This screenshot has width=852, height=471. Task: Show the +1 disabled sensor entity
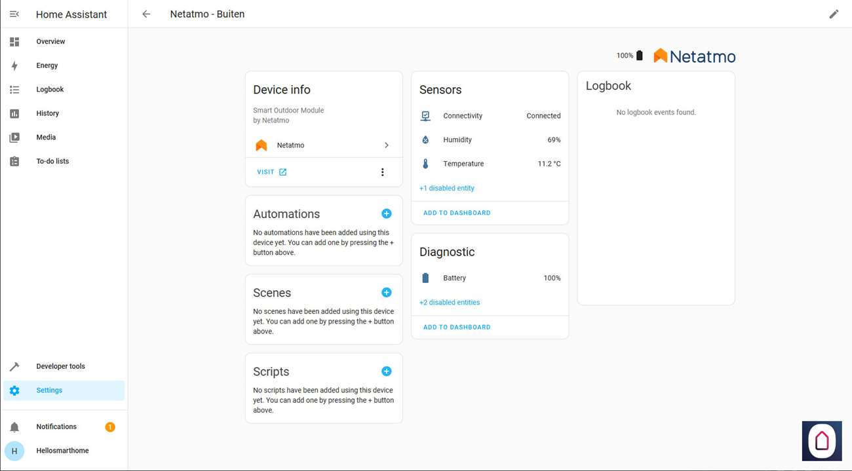click(x=447, y=188)
